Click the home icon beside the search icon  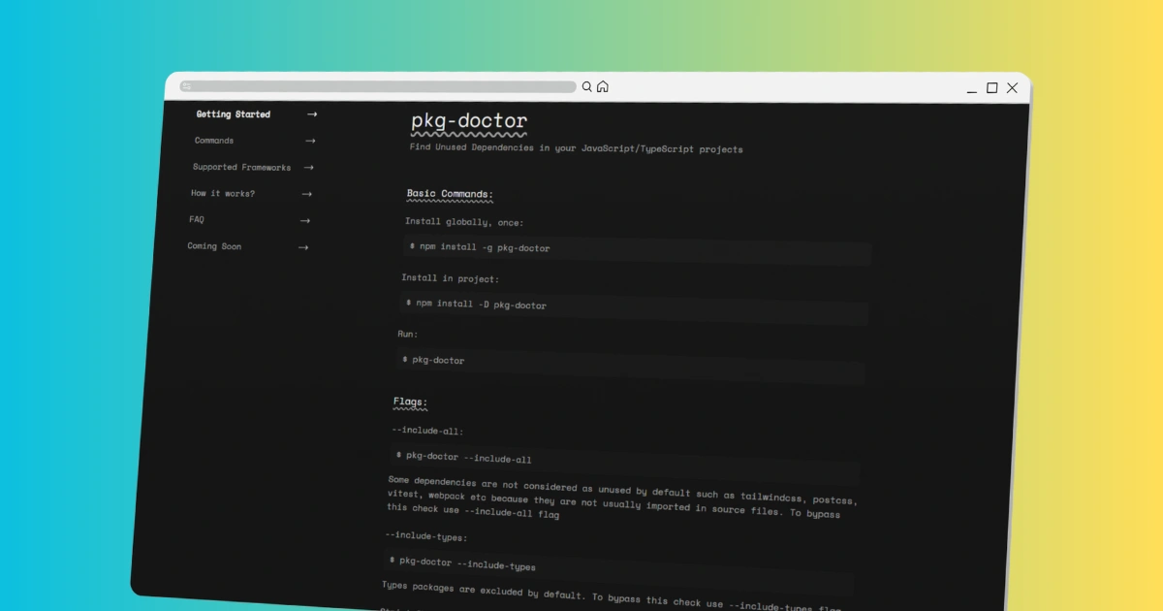(x=603, y=85)
